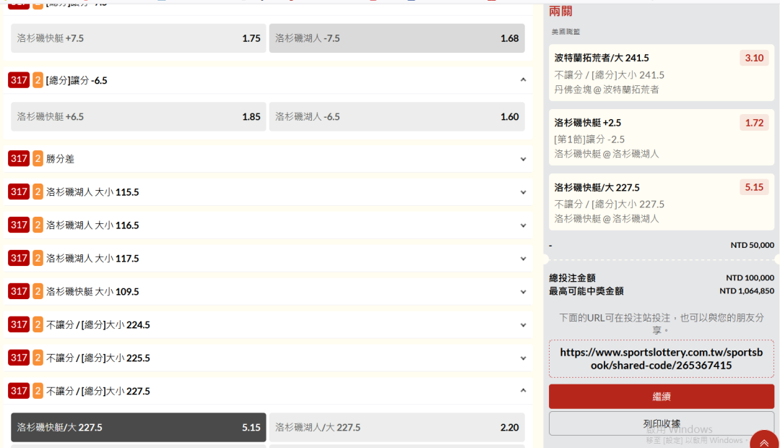Click the shared-code sportslottery URL box
This screenshot has width=780, height=448.
661,359
